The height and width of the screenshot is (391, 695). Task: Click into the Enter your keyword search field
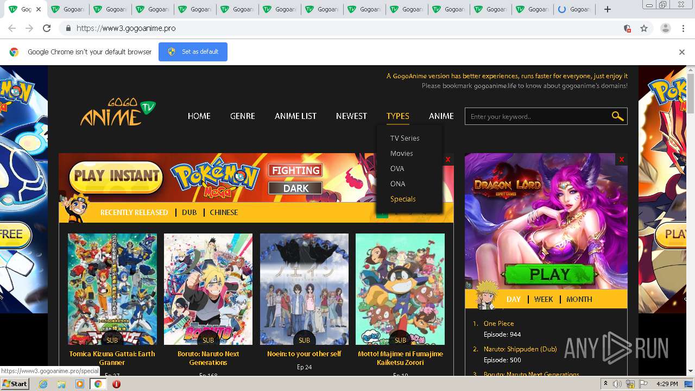[538, 116]
